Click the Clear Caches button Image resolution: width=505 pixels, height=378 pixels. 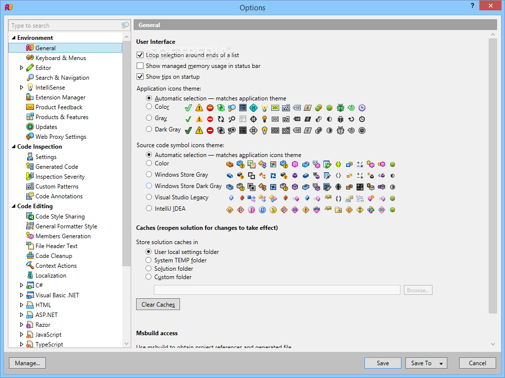click(158, 304)
